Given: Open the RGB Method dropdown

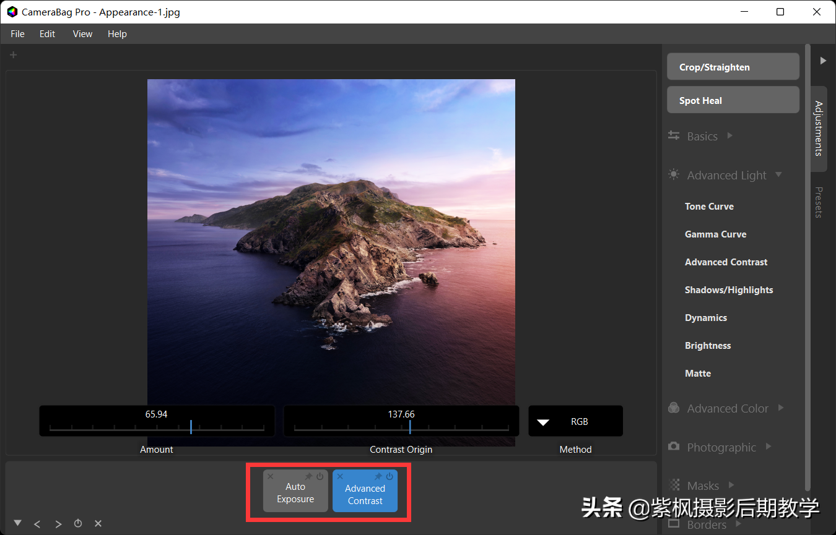Looking at the screenshot, I should [575, 421].
